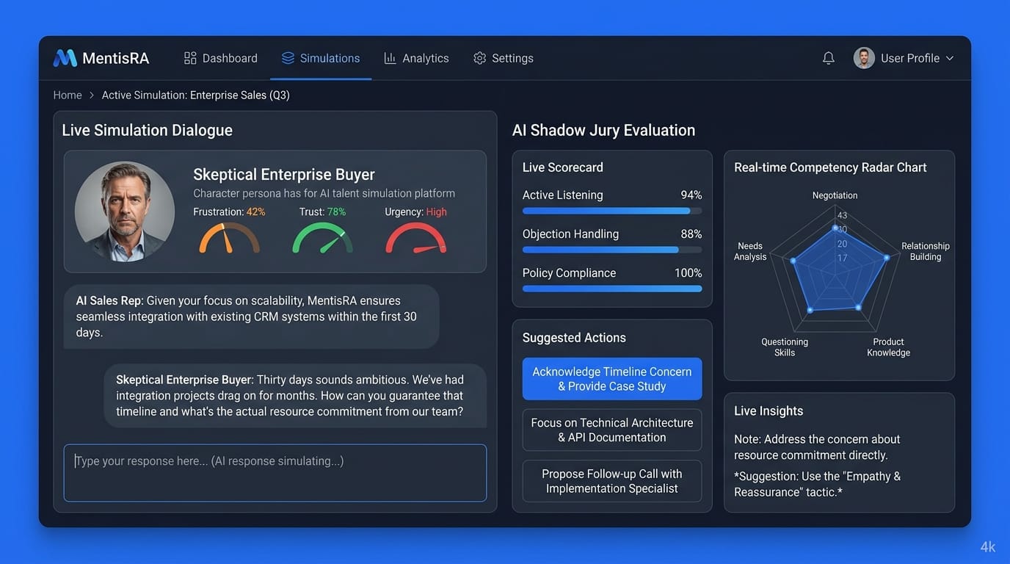This screenshot has height=564, width=1010.
Task: Click the user profile avatar
Action: (x=864, y=58)
